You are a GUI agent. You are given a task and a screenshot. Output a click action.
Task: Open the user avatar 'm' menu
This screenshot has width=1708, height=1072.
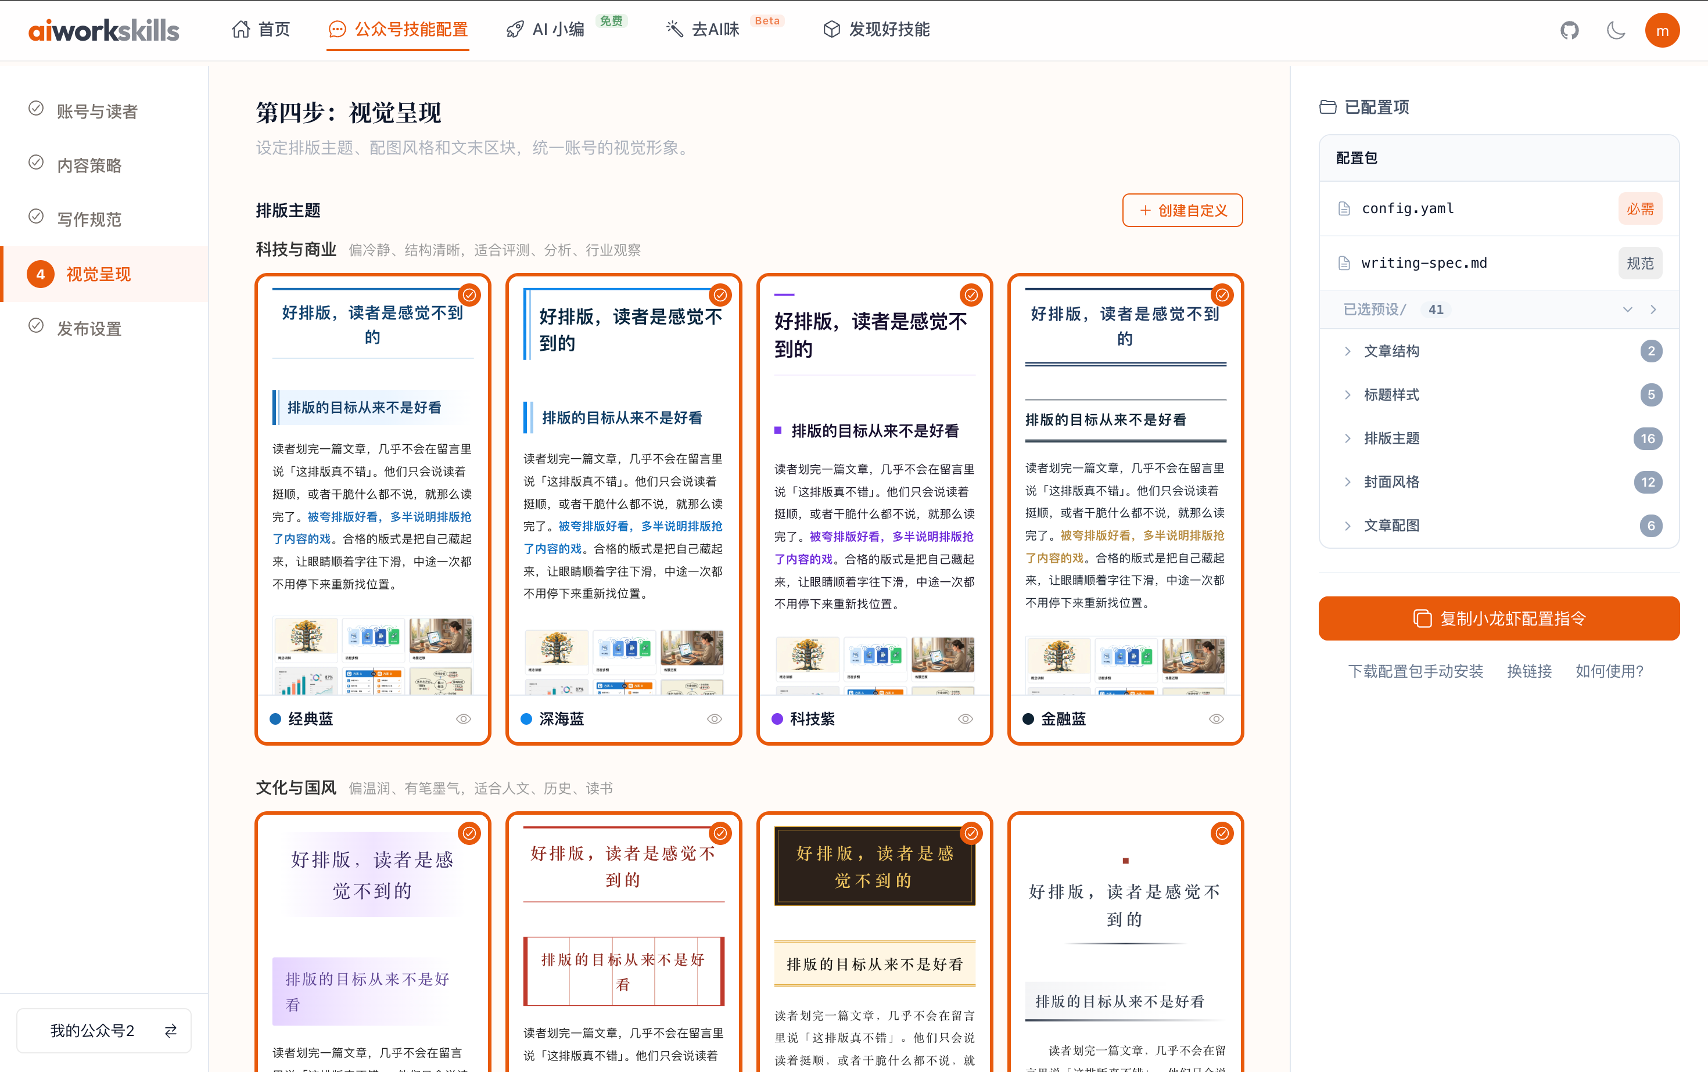coord(1662,30)
